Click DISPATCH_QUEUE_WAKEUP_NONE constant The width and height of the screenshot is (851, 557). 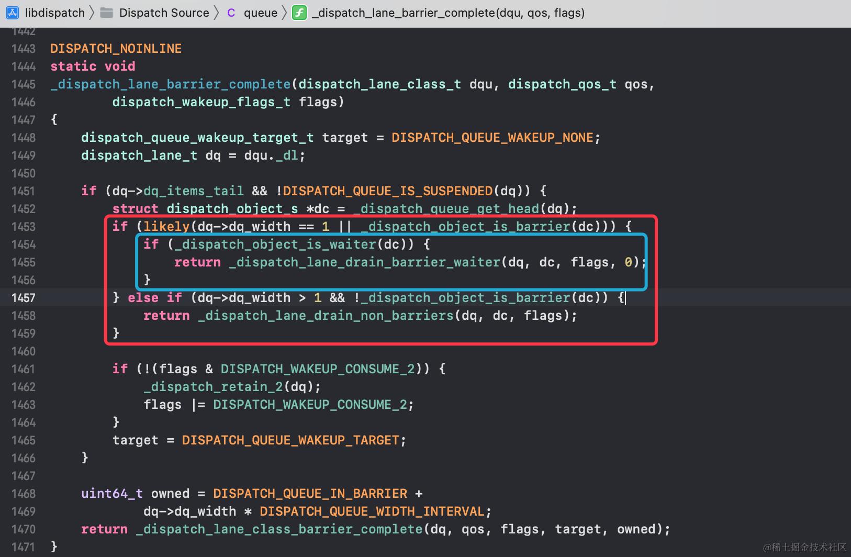[492, 138]
